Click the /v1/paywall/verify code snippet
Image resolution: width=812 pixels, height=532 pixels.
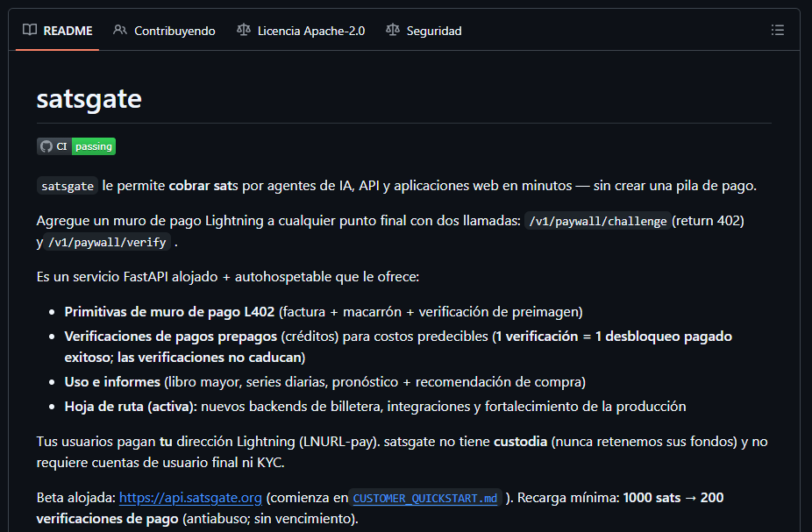tap(107, 242)
